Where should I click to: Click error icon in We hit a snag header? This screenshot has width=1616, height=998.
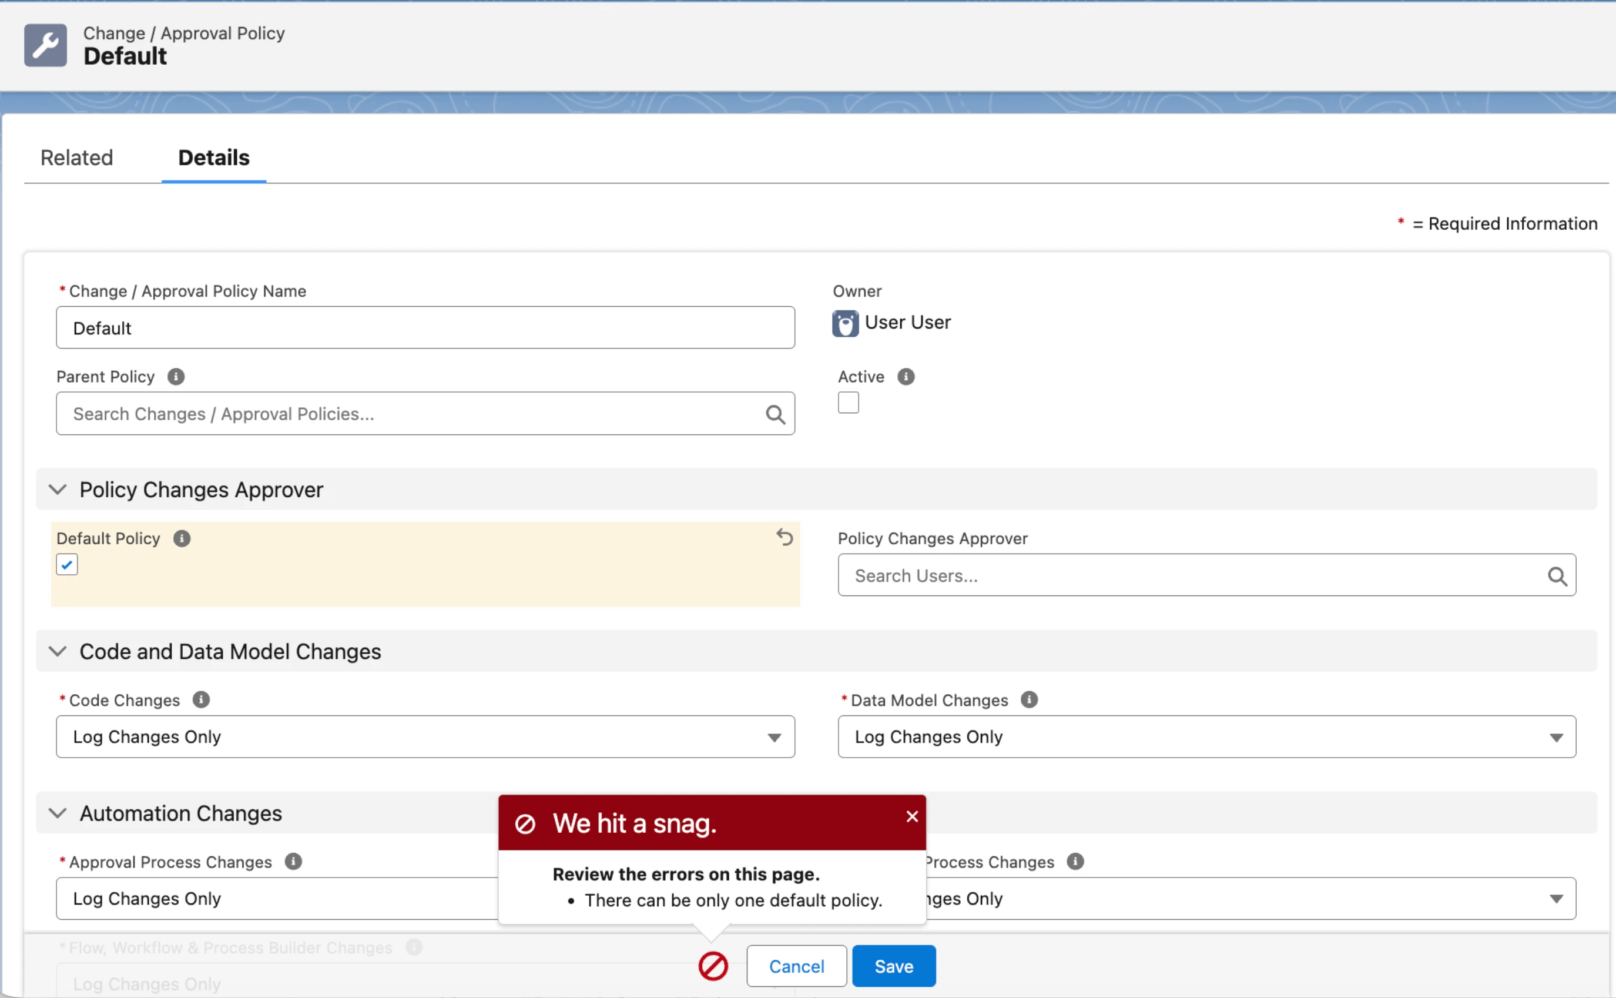point(525,825)
